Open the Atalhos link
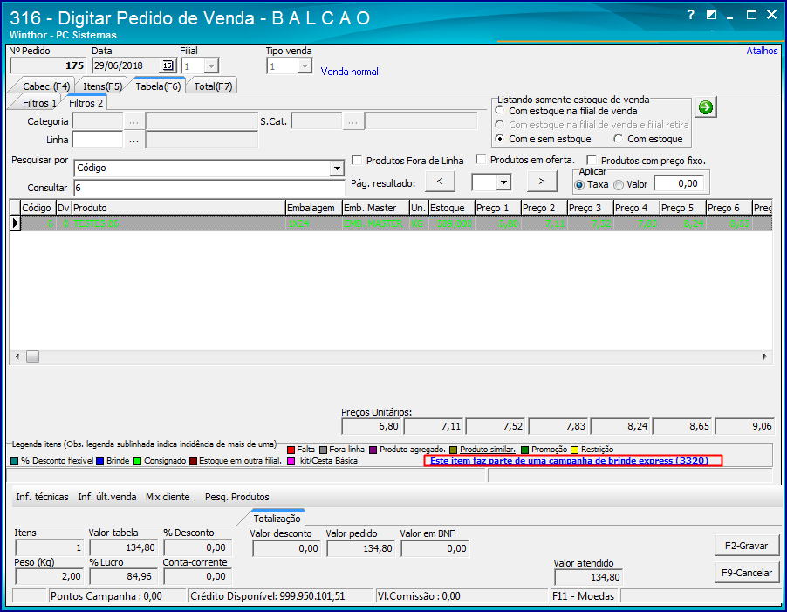787x612 pixels. point(762,51)
